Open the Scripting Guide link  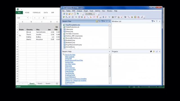pos(70,75)
